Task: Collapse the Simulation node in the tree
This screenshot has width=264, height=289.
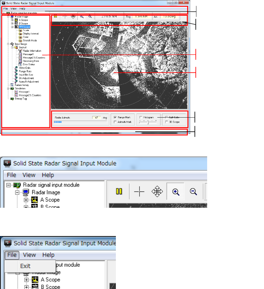Action: coord(8,88)
